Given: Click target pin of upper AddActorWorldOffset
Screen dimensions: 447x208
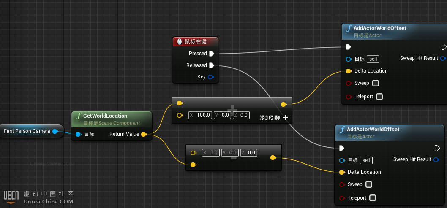Looking at the screenshot, I should click(x=349, y=59).
